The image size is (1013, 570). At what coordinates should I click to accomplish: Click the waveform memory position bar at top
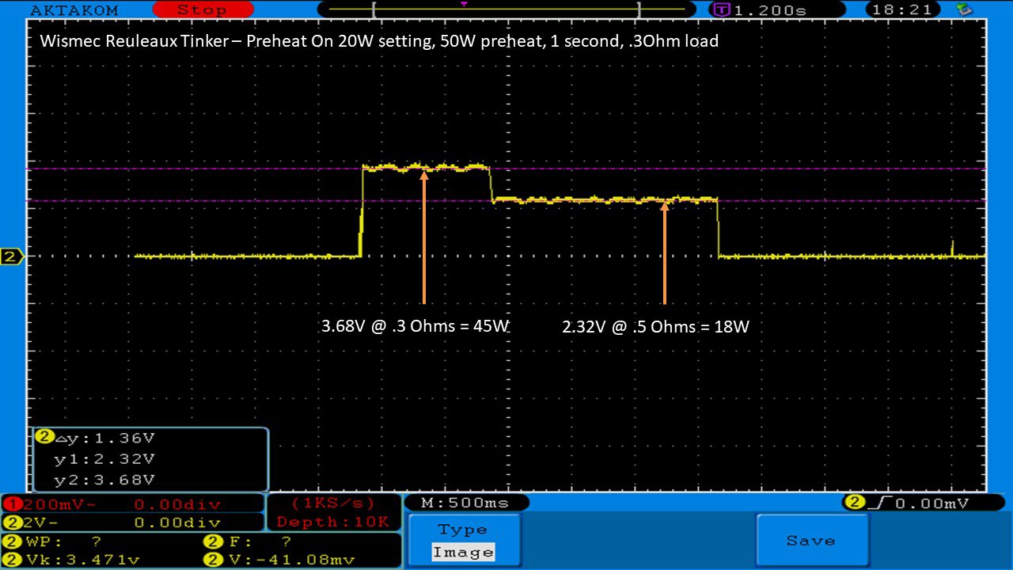tap(506, 9)
